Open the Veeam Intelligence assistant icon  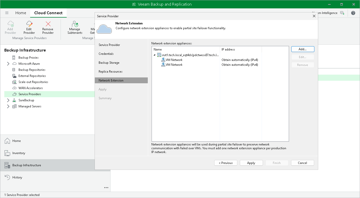pos(342,13)
